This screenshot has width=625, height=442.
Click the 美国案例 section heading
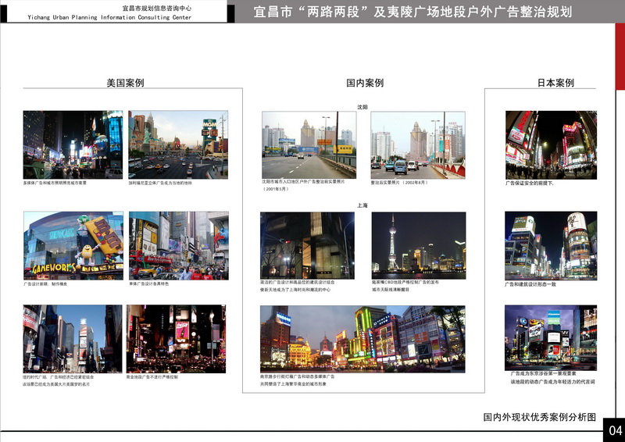pyautogui.click(x=125, y=83)
